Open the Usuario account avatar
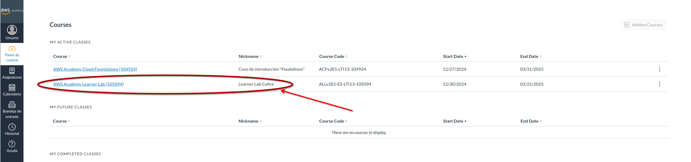 (12, 30)
